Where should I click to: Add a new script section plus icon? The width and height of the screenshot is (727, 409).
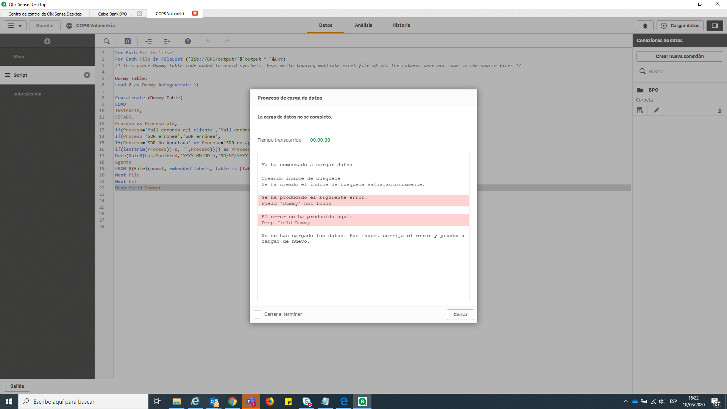click(x=47, y=41)
